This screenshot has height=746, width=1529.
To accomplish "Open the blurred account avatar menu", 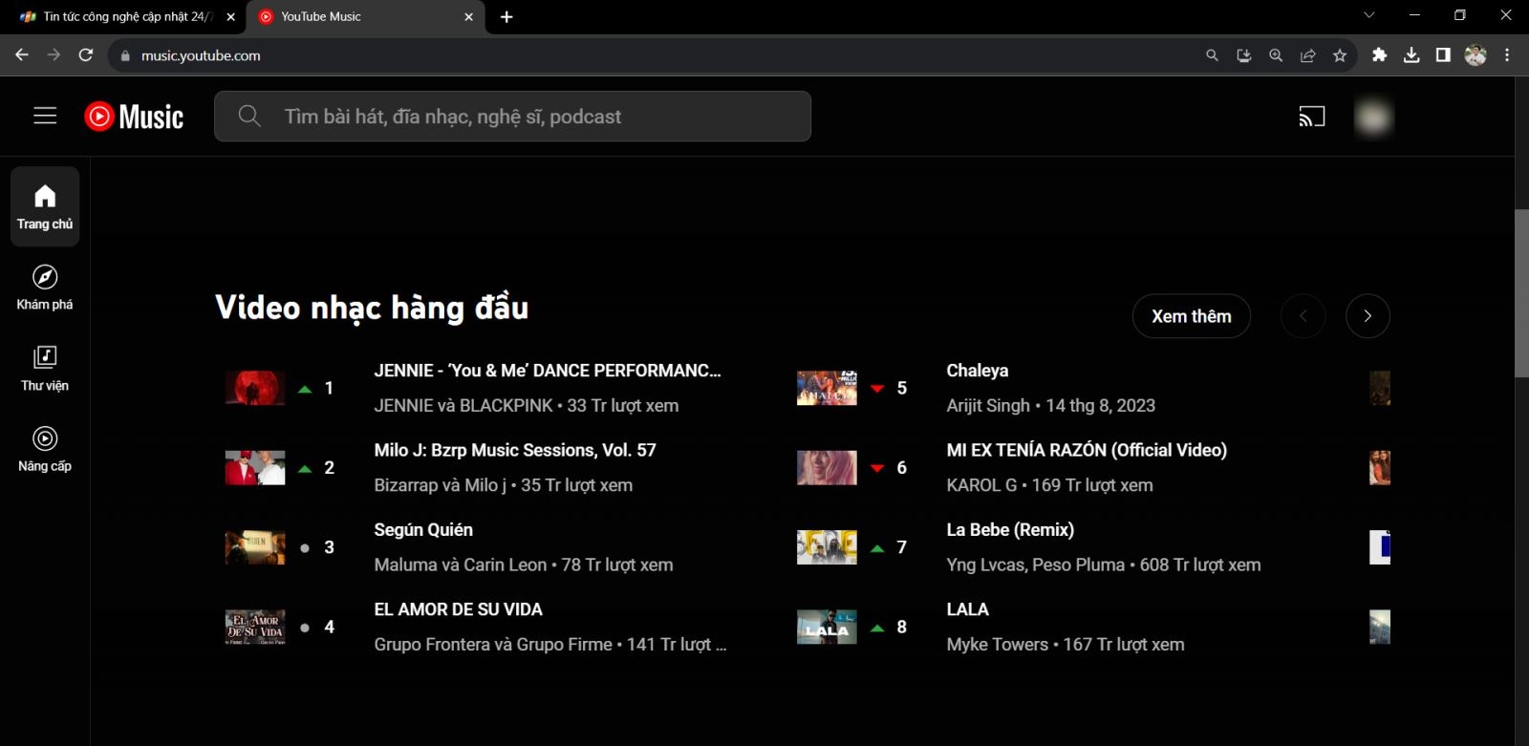I will click(1374, 117).
